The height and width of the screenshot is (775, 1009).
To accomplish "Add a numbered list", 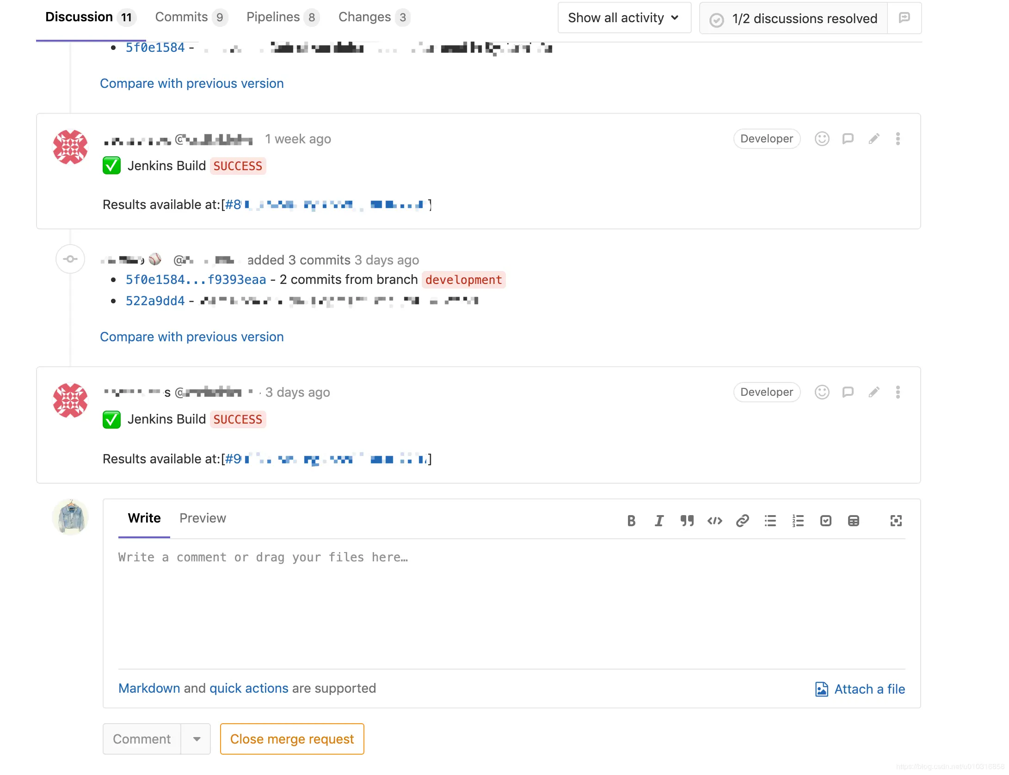I will pos(798,521).
